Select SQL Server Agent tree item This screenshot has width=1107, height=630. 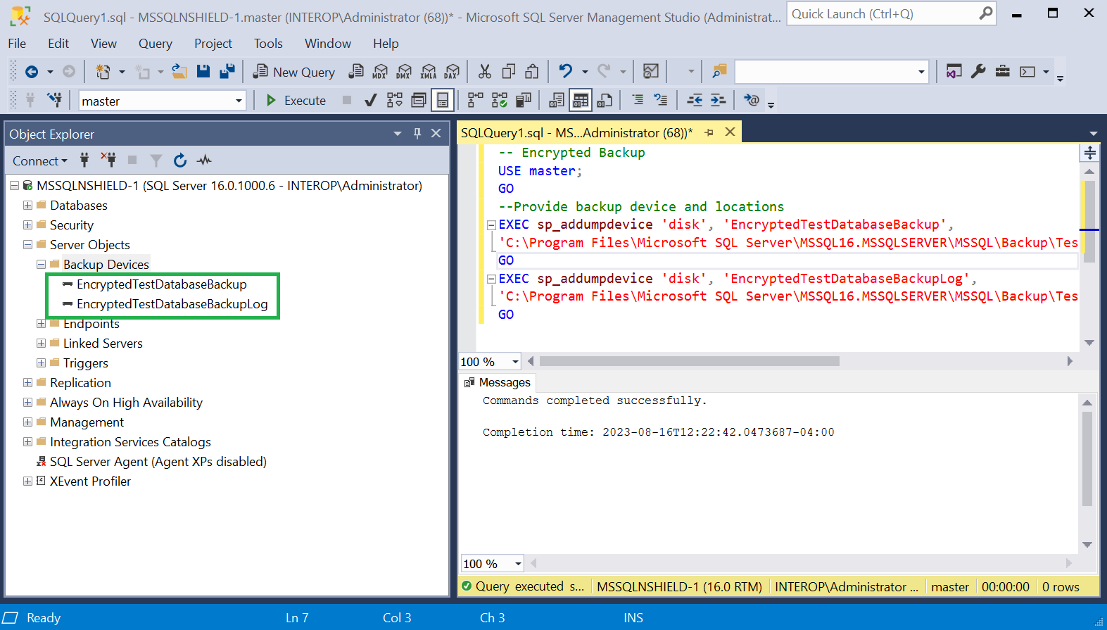pos(158,462)
